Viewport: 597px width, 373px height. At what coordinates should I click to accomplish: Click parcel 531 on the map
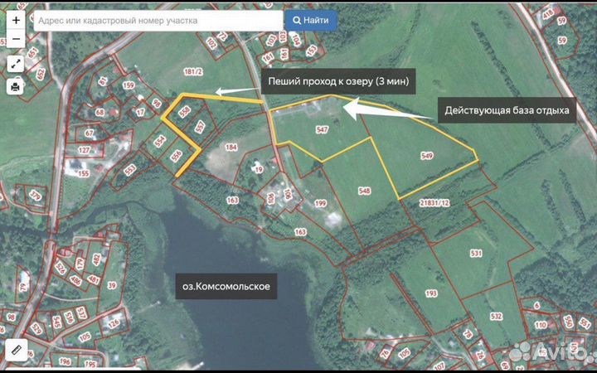point(475,253)
